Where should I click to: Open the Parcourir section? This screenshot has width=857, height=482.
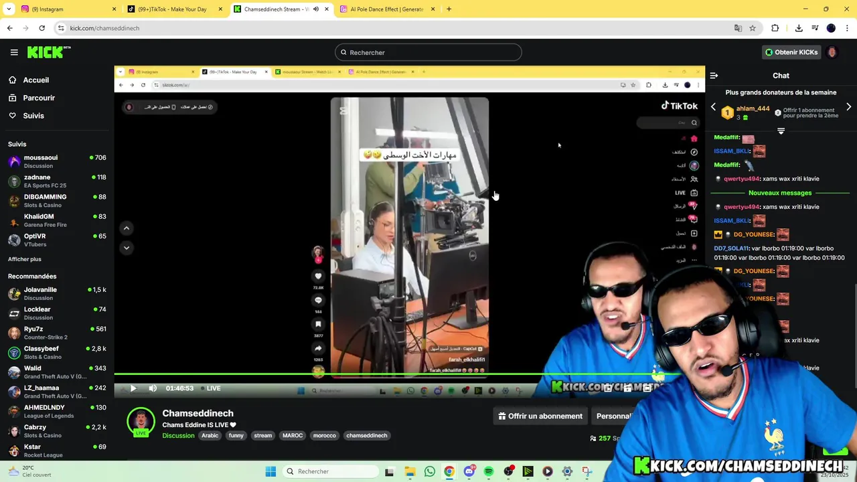39,98
